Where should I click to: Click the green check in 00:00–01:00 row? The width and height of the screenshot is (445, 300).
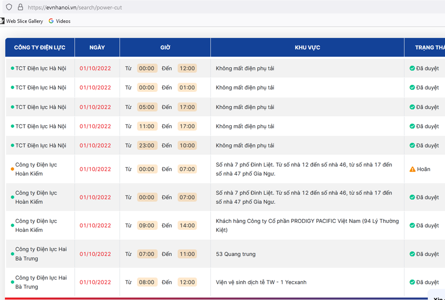tap(412, 88)
